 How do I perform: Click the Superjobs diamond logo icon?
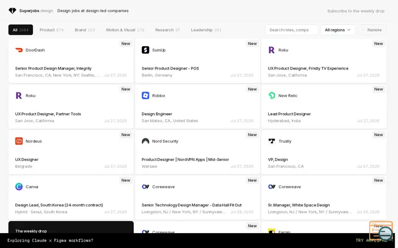12,10
